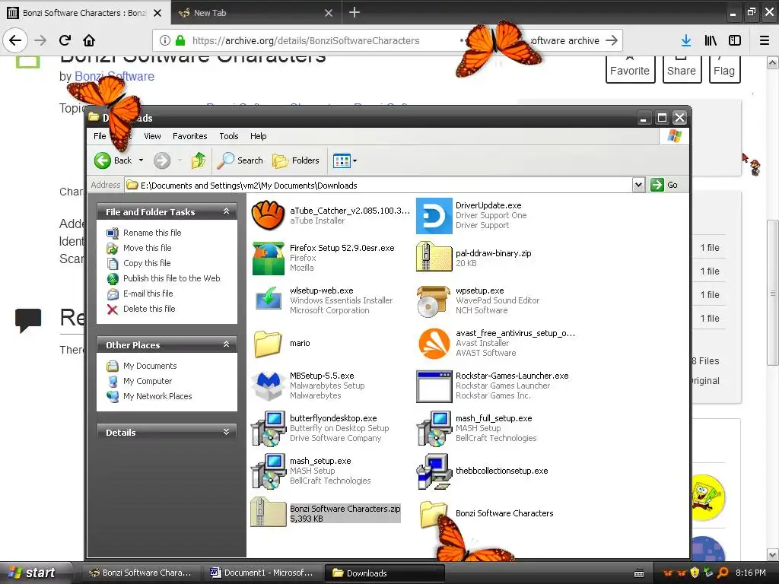Image resolution: width=779 pixels, height=584 pixels.
Task: Click the Explorer address path field
Action: (378, 186)
